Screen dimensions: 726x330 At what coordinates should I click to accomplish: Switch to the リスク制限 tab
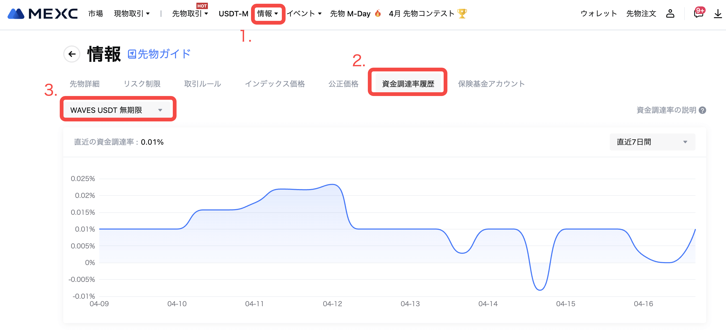[x=142, y=84]
